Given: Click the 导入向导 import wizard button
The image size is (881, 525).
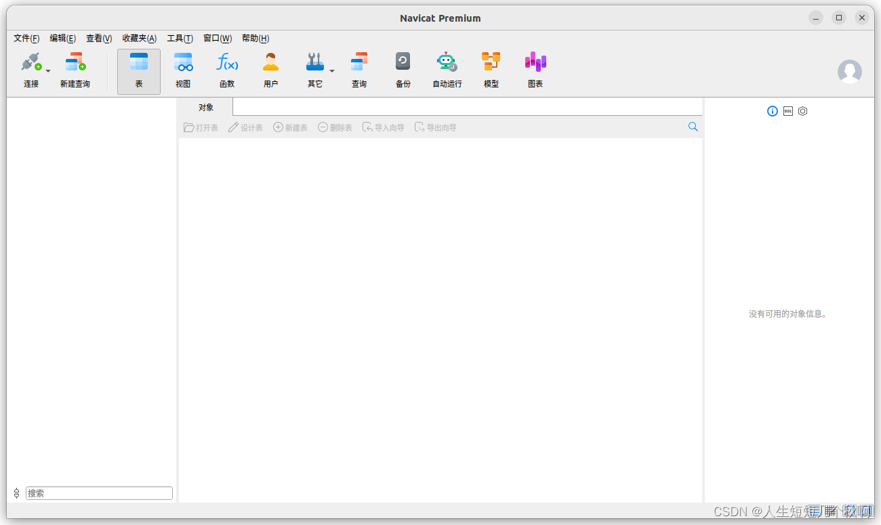Looking at the screenshot, I should [x=383, y=127].
